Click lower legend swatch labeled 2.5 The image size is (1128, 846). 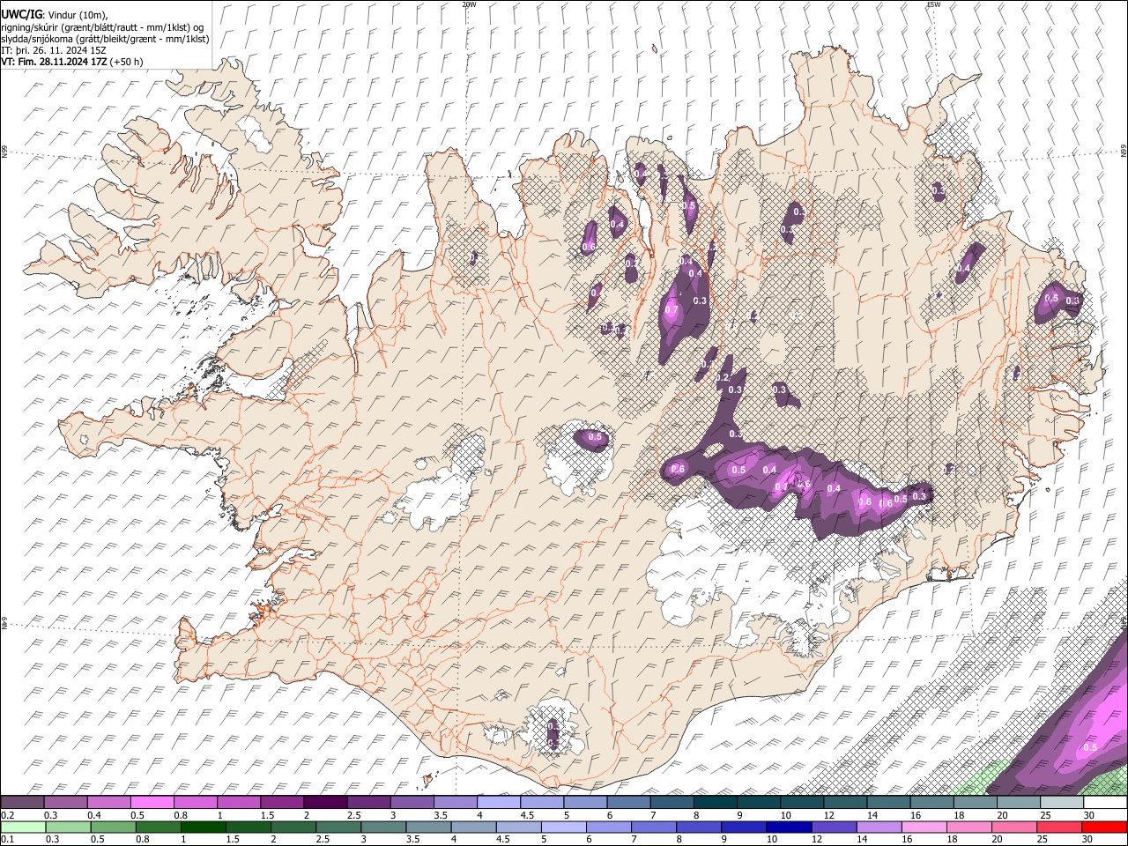[338, 827]
